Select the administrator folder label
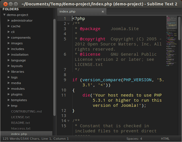Viewport: 182px width, 142px height. pos(22,20)
